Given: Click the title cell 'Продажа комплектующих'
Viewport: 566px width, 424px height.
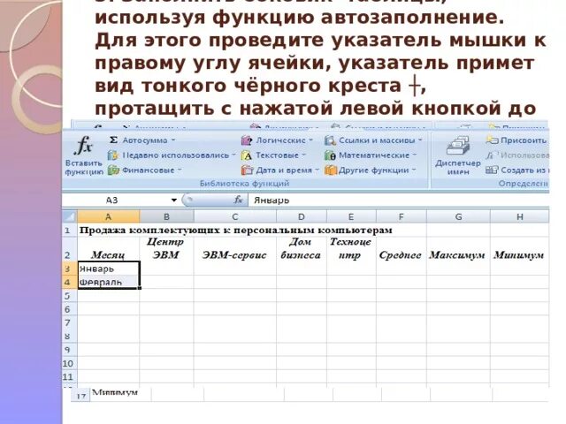Looking at the screenshot, I should click(x=235, y=230).
